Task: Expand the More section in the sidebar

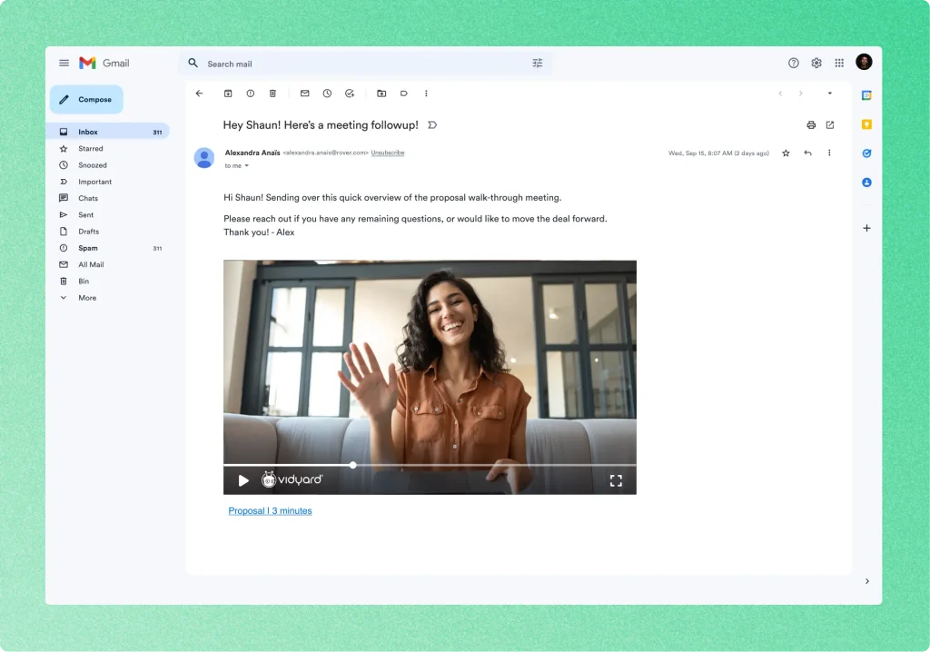Action: click(x=87, y=297)
